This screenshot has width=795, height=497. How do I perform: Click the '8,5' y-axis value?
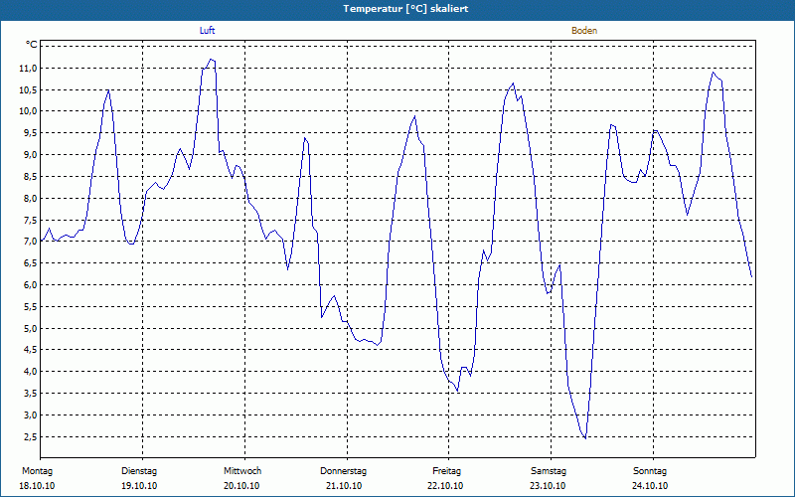click(30, 177)
